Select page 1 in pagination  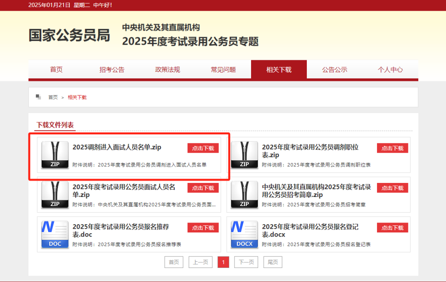(x=223, y=262)
